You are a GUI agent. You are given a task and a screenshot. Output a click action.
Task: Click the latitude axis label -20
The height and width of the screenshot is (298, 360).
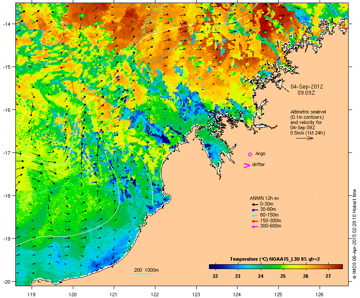pos(6,281)
